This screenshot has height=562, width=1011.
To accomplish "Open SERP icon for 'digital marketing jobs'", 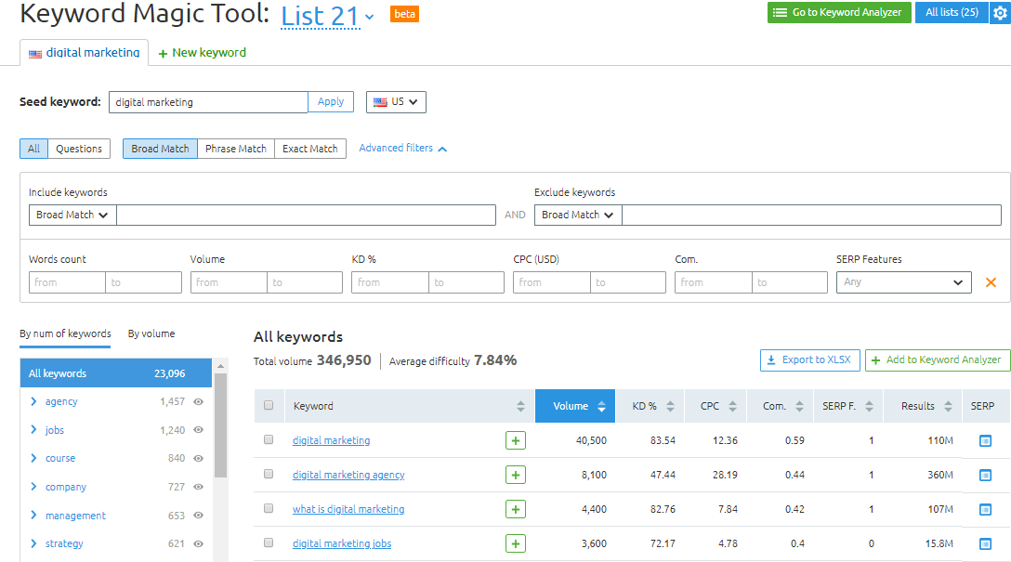I will pos(985,543).
